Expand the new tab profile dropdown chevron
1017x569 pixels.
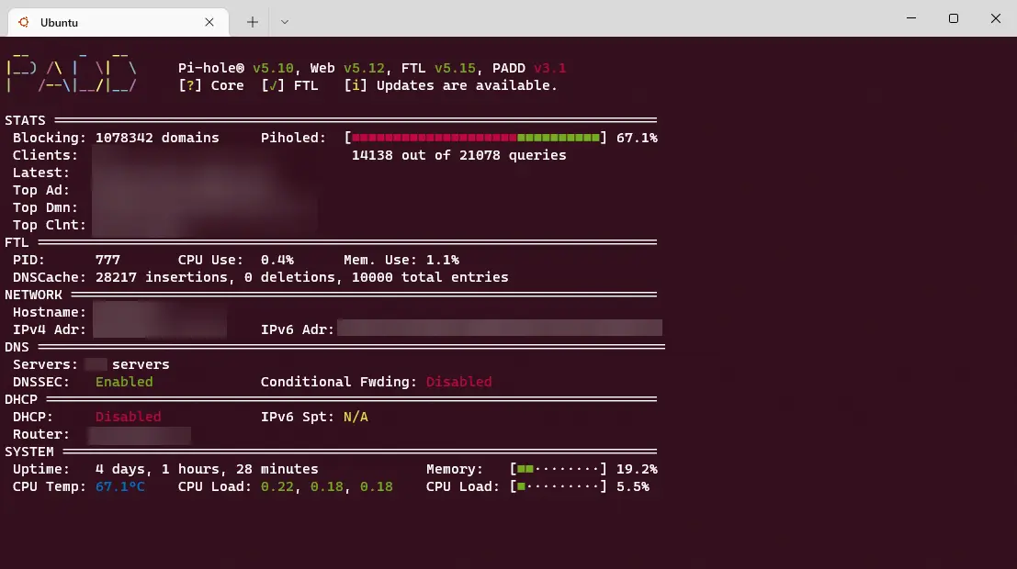[x=285, y=20]
